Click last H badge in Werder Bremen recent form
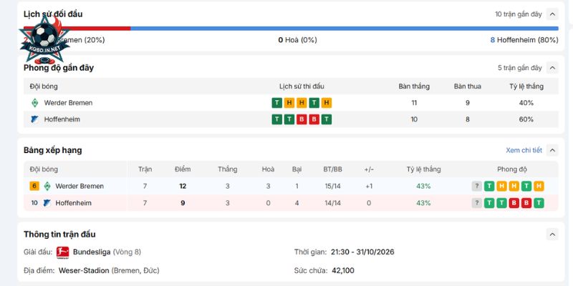This screenshot has width=573, height=286. 327,103
